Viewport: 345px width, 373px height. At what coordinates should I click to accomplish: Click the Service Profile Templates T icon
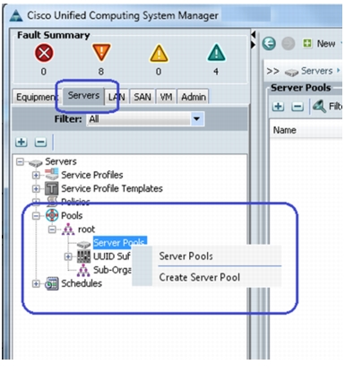click(52, 188)
